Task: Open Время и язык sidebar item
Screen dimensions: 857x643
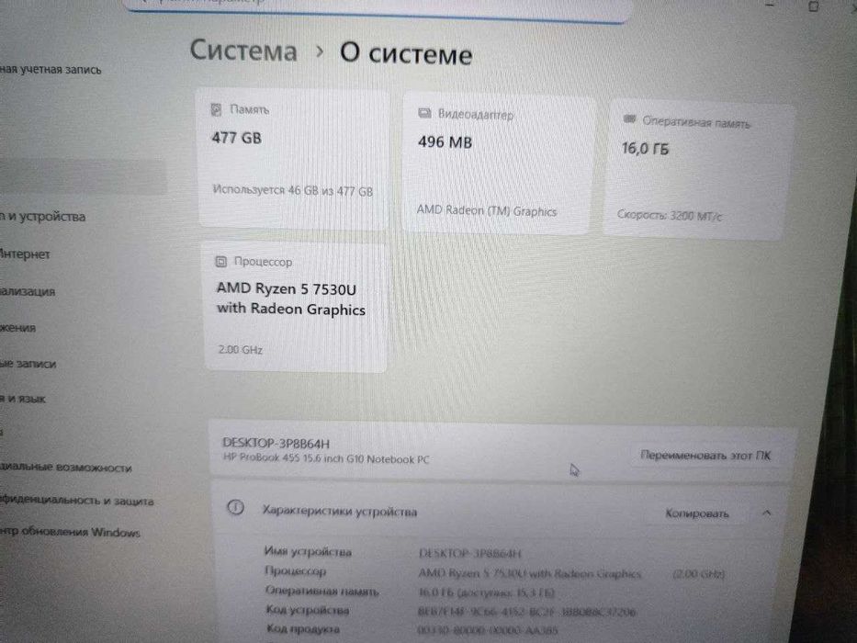Action: pos(23,399)
